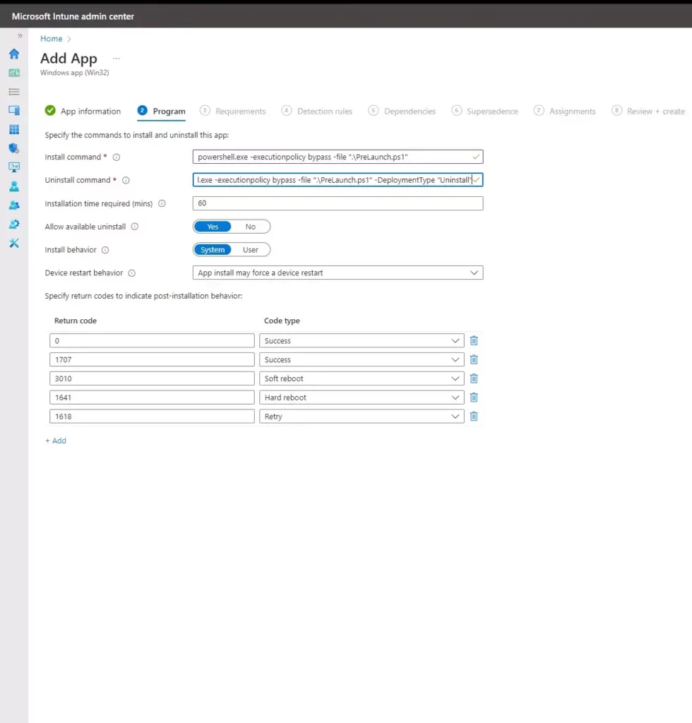Viewport: 692px width, 723px height.
Task: Open the Apps grid icon in sidebar
Action: tap(14, 130)
